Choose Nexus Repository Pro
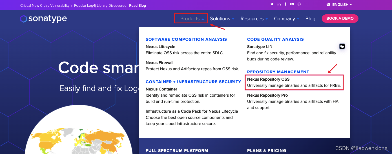This screenshot has height=154, width=392. 267,95
